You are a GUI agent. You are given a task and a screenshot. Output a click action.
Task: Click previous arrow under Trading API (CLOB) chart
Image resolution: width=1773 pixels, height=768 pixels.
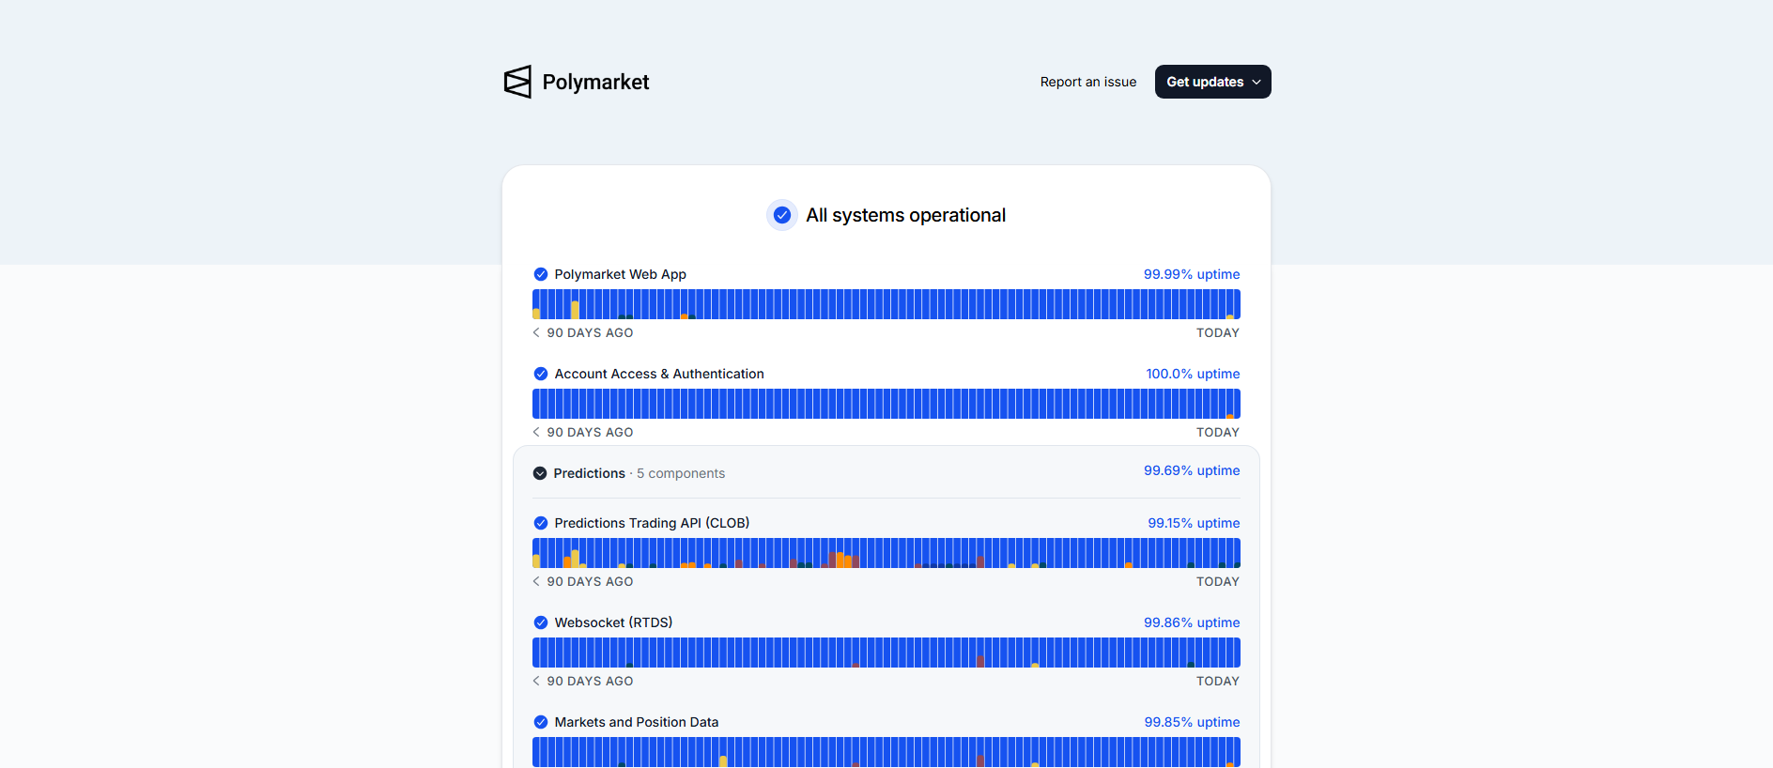coord(536,581)
